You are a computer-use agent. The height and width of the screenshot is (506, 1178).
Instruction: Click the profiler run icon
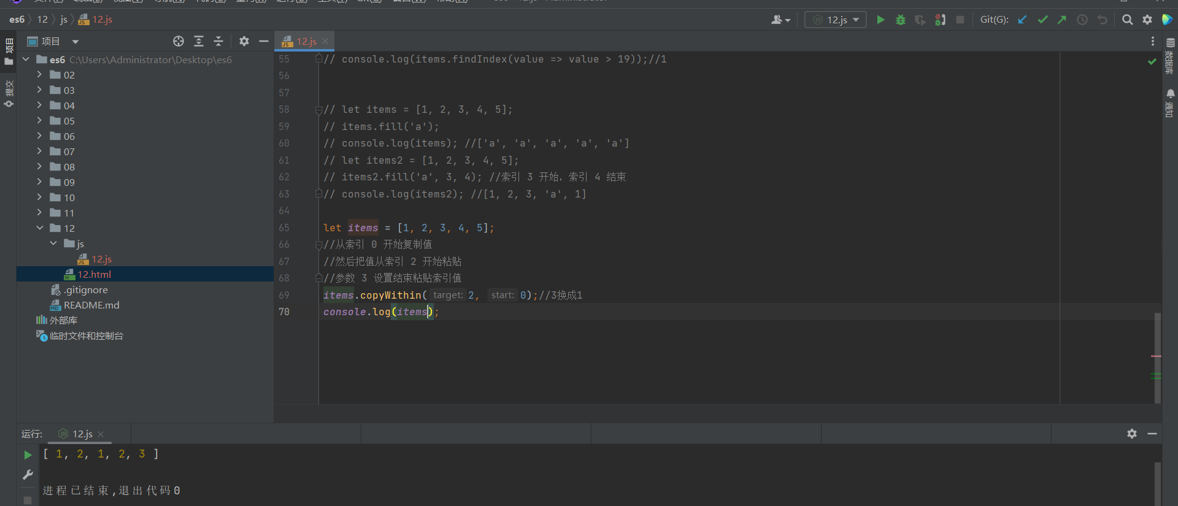(940, 20)
